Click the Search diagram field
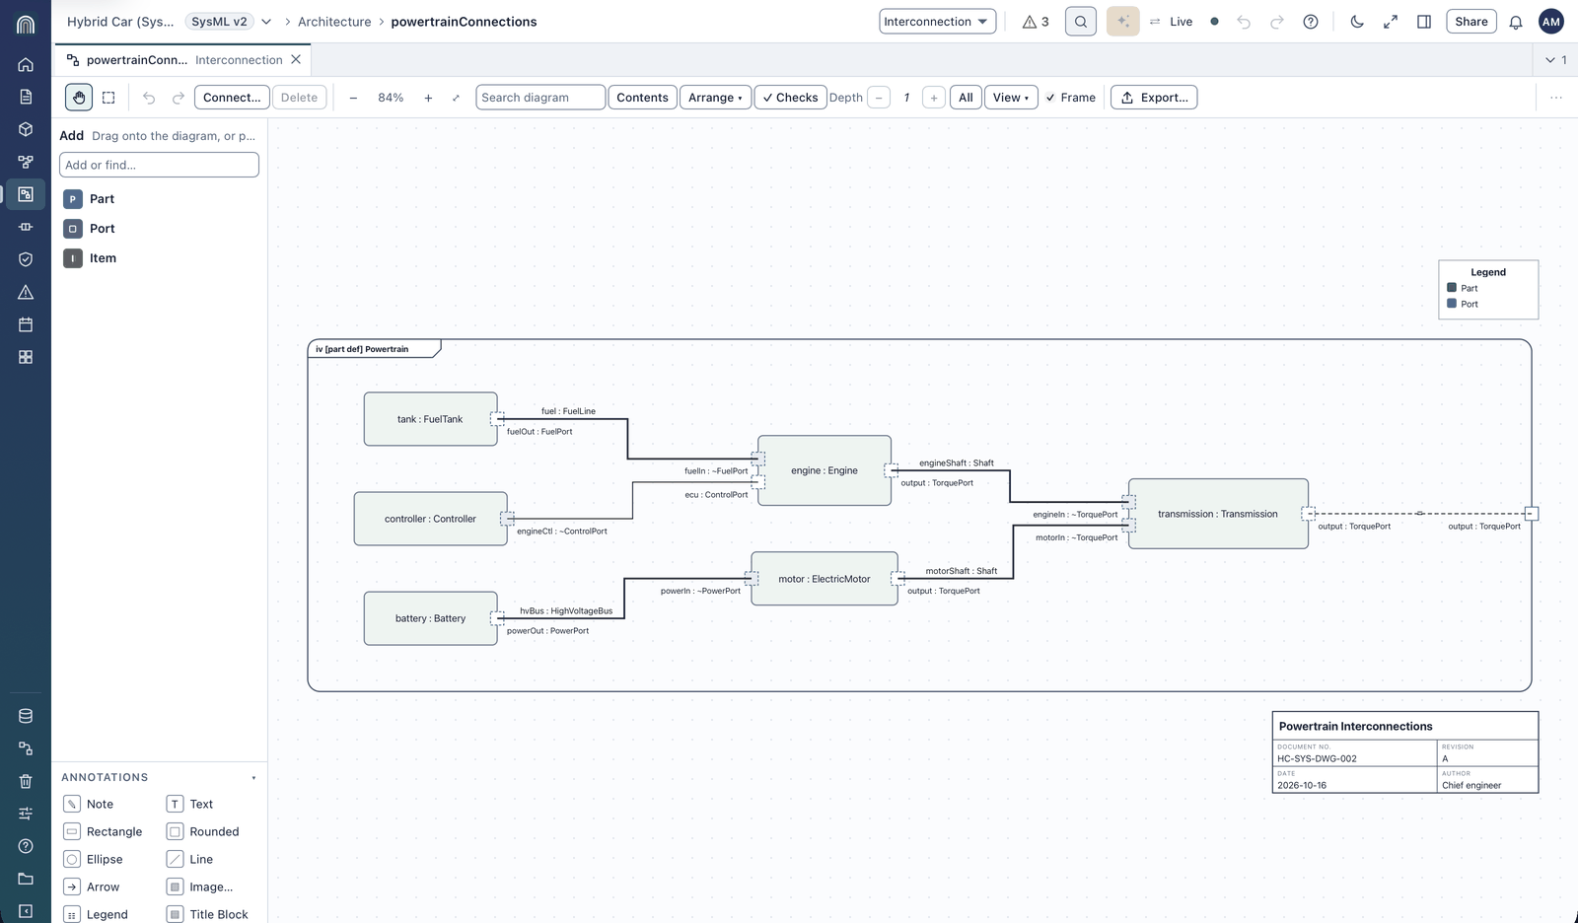Viewport: 1578px width, 923px height. tap(540, 98)
